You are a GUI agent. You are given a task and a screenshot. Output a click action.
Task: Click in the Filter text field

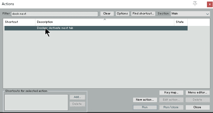(x=54, y=14)
